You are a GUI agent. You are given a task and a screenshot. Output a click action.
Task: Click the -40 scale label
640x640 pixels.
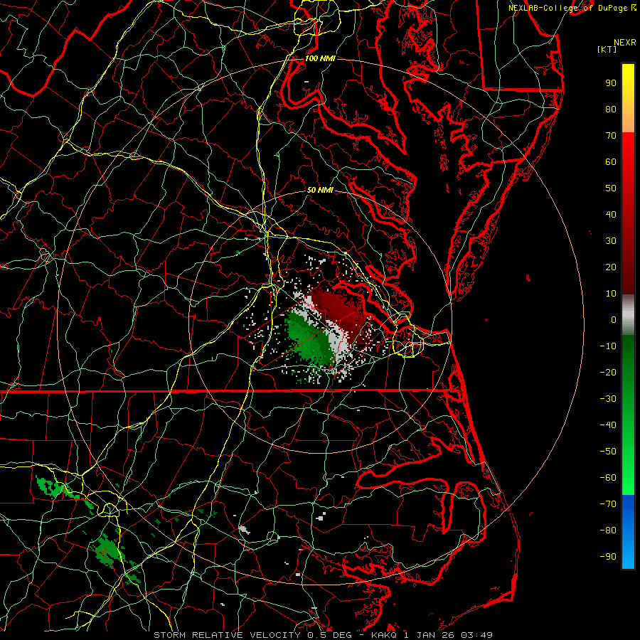click(x=608, y=425)
